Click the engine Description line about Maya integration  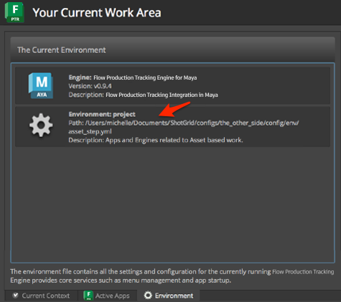click(143, 95)
